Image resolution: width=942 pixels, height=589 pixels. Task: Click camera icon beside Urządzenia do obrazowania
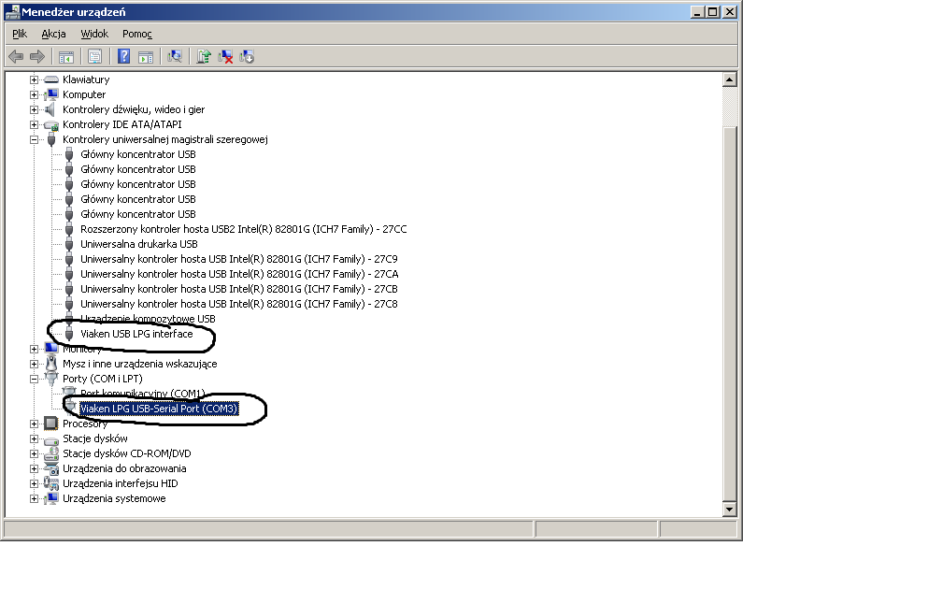[x=51, y=468]
